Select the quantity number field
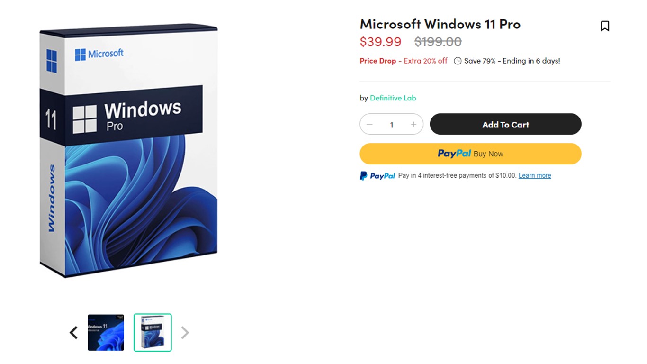The image size is (647, 364). coord(391,125)
